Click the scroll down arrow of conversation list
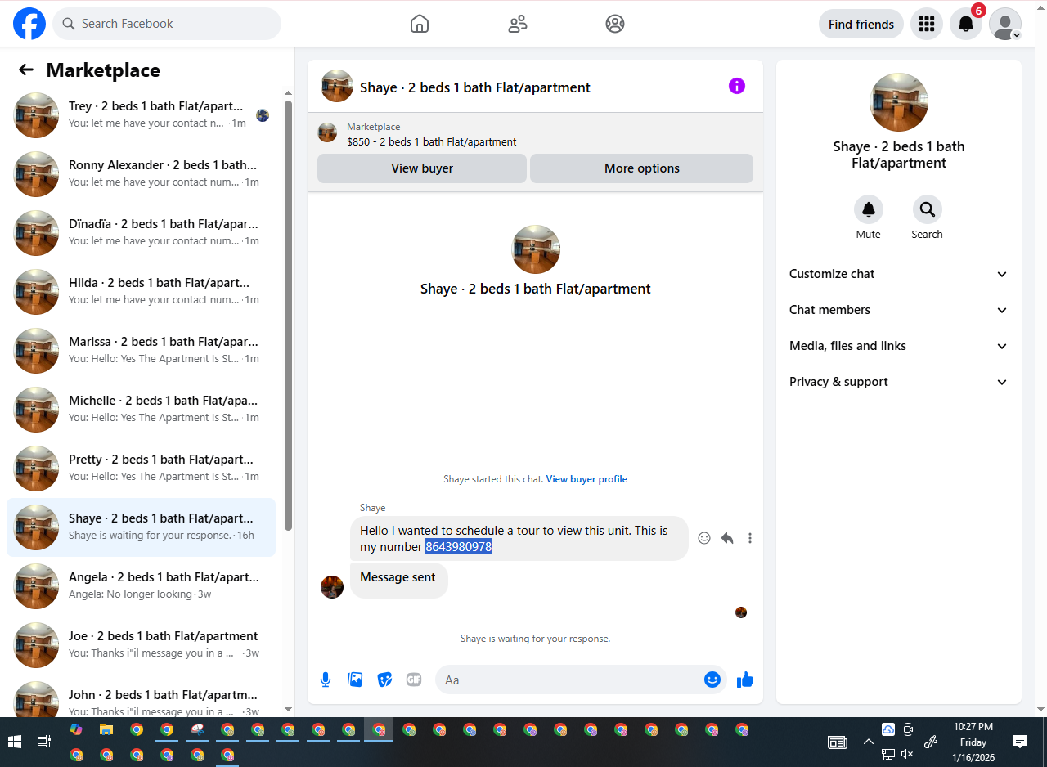The height and width of the screenshot is (767, 1047). click(x=288, y=709)
